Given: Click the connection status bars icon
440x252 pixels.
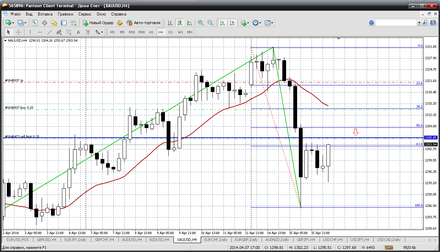Looking at the screenshot, I should 389,248.
